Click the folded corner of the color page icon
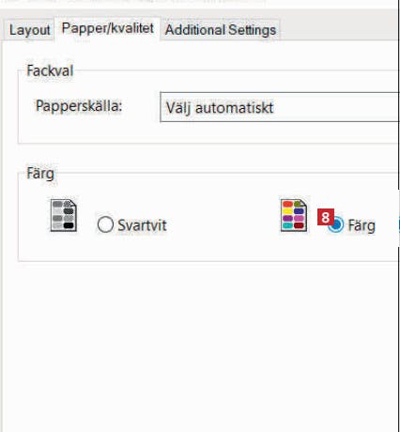The image size is (400, 432). coord(302,204)
